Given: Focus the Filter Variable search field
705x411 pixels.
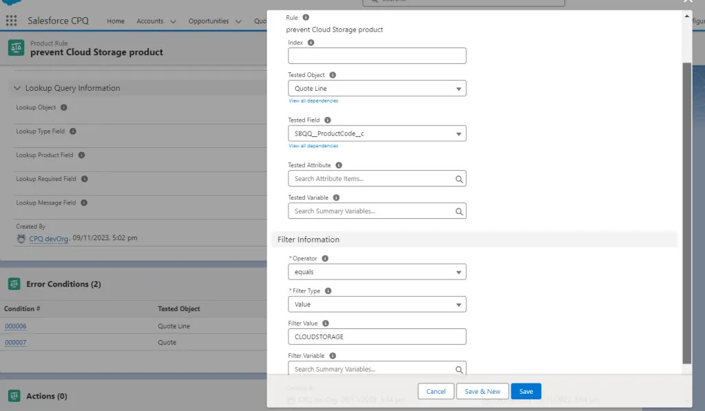Looking at the screenshot, I should pos(377,369).
